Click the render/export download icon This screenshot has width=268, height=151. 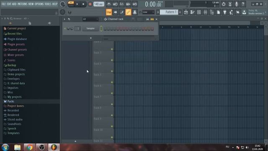point(244,12)
